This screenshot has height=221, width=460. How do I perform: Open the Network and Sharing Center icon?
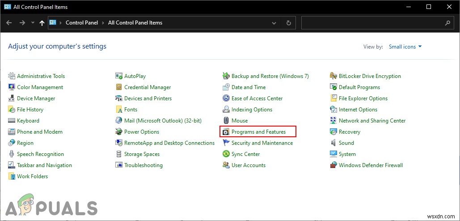click(333, 120)
